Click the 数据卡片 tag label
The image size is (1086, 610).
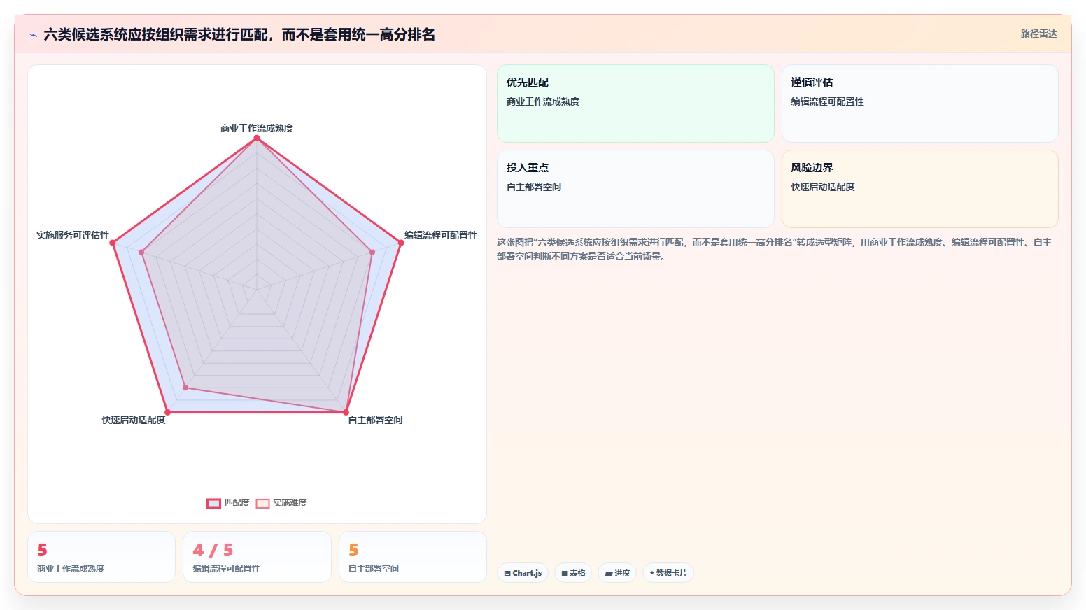click(671, 573)
